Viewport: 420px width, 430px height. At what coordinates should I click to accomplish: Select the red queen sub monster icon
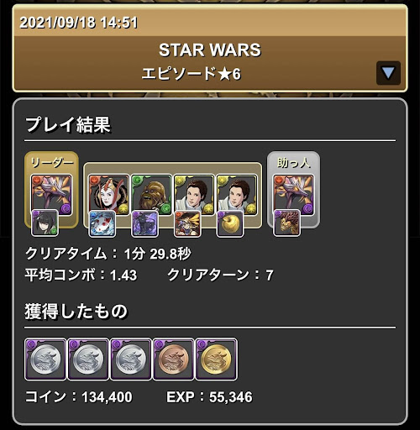click(x=108, y=195)
